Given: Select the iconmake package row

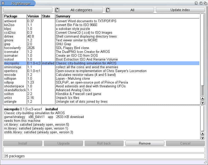Looking at the screenshot, I should click(x=102, y=52).
